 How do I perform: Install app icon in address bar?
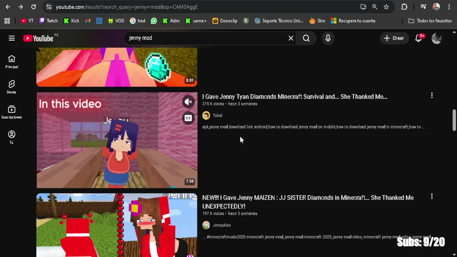click(x=363, y=7)
